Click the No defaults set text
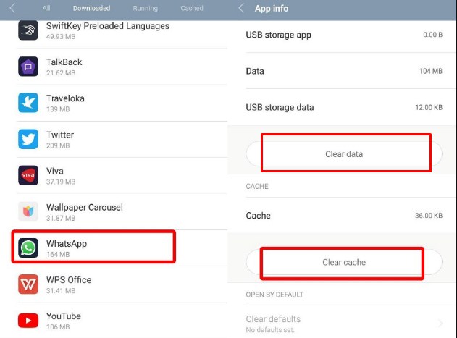Image resolution: width=457 pixels, height=338 pixels. 270,330
